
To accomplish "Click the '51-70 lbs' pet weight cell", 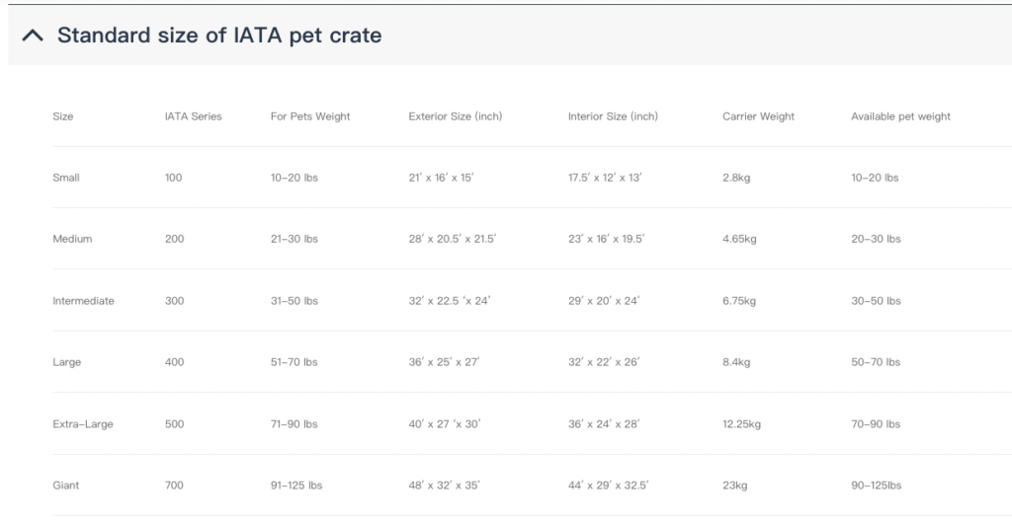I will [x=295, y=362].
